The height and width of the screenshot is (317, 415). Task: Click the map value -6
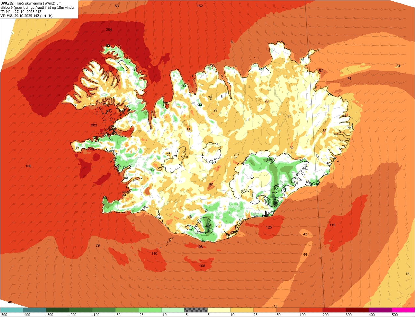pos(221,97)
